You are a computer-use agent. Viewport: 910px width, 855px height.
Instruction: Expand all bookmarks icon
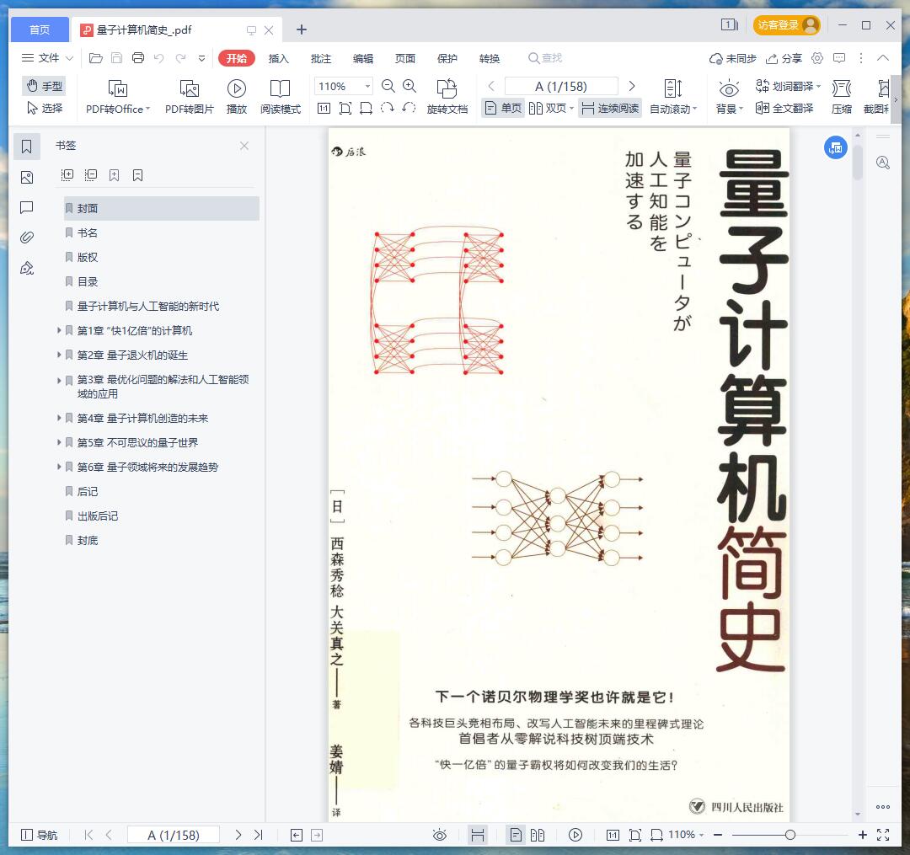(67, 175)
